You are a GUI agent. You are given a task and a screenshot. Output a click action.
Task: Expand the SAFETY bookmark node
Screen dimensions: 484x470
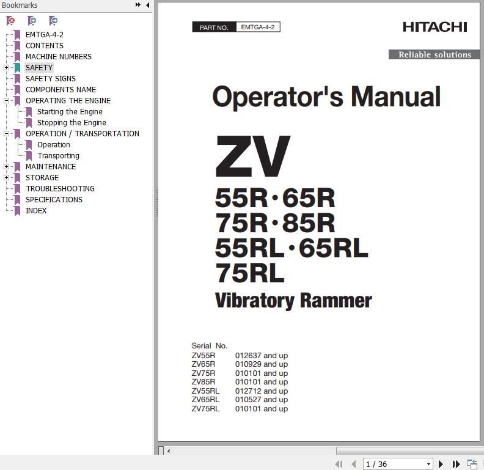click(x=6, y=67)
